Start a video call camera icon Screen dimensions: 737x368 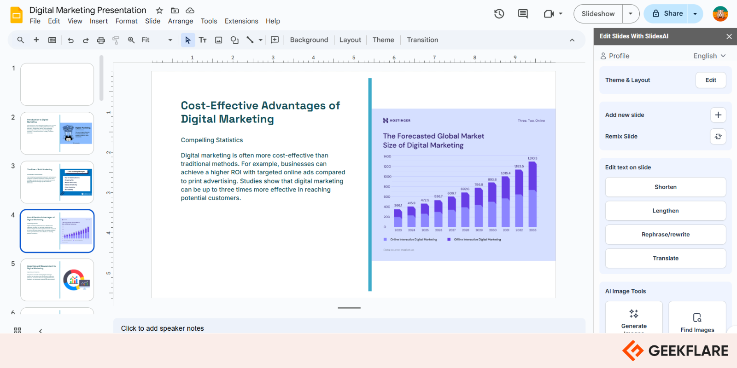pyautogui.click(x=548, y=14)
